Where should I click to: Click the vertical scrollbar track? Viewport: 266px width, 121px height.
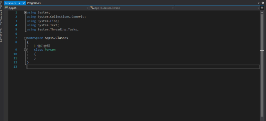point(262,85)
